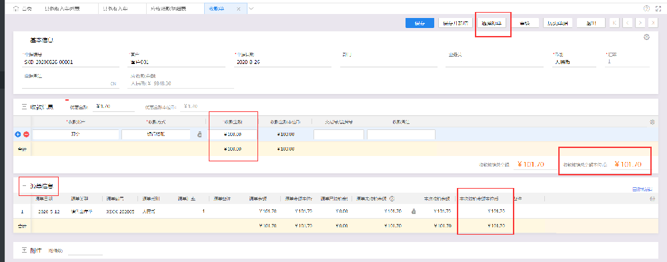Click the 人民币 cell in source row 1
This screenshot has height=262, width=667.
(149, 211)
